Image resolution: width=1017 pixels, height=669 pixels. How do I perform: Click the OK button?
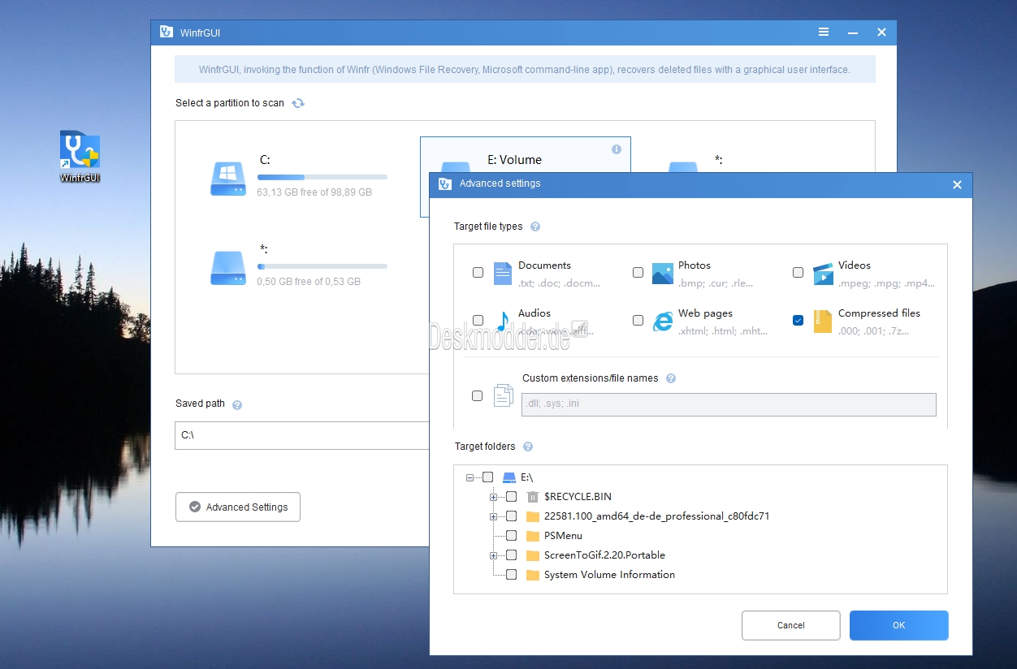click(898, 625)
